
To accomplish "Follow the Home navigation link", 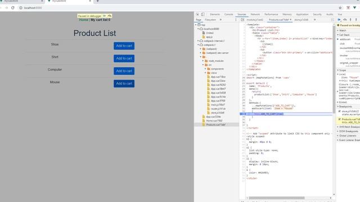I will point(84,20).
